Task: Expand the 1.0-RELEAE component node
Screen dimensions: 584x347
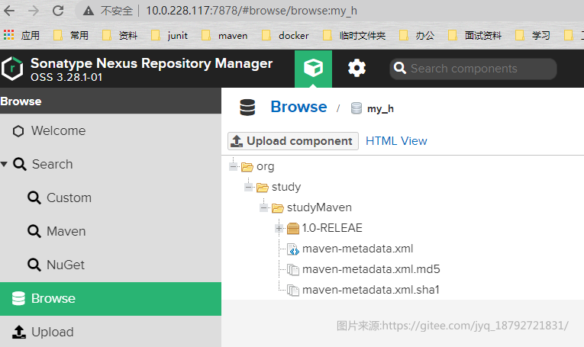Action: [279, 228]
